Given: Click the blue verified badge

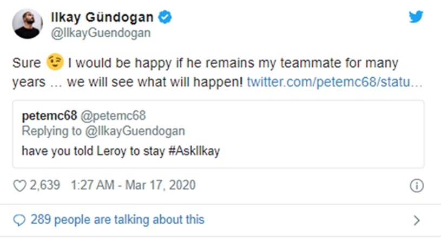Looking at the screenshot, I should (x=165, y=18).
